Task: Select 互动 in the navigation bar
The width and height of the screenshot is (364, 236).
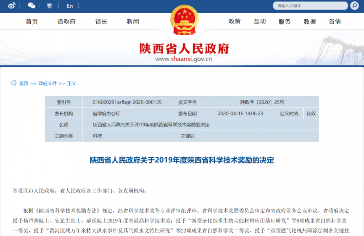Action: (x=260, y=22)
